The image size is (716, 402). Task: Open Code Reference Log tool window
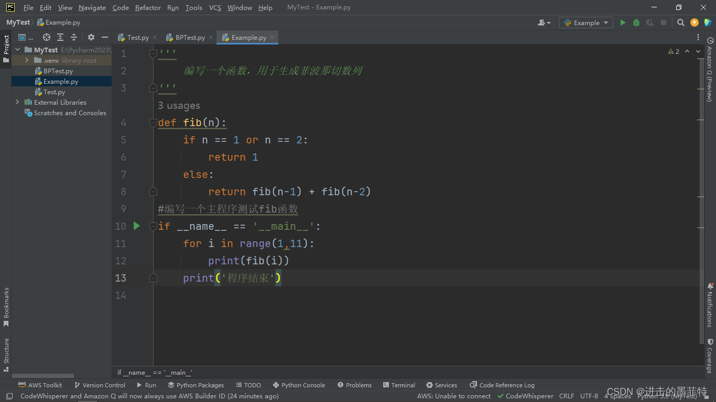tap(502, 385)
